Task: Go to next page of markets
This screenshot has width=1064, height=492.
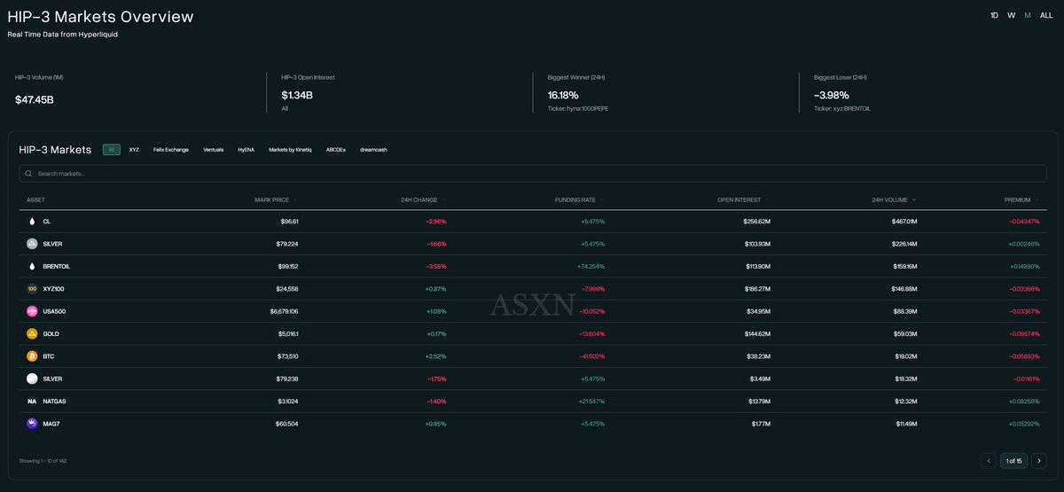Action: click(x=1038, y=461)
